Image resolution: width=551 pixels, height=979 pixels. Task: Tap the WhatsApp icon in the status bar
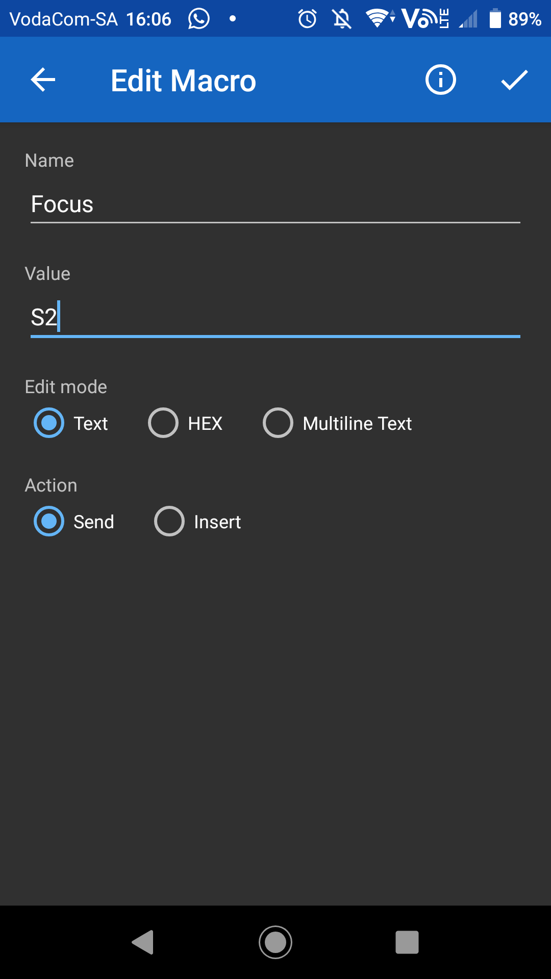point(198,18)
